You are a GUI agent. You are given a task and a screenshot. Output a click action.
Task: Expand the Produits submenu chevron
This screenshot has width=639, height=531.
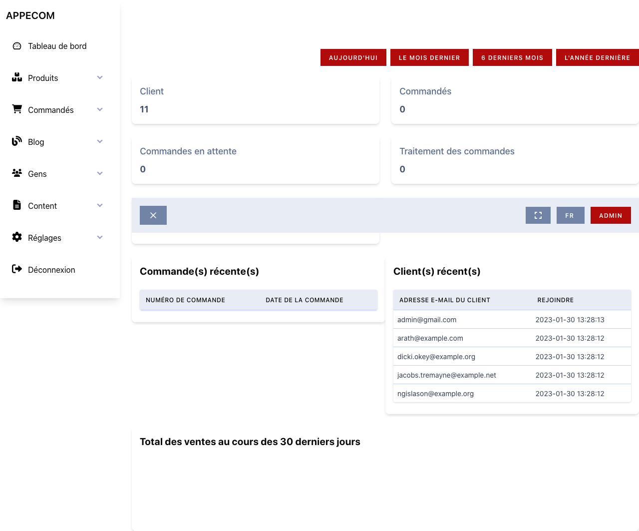[100, 77]
